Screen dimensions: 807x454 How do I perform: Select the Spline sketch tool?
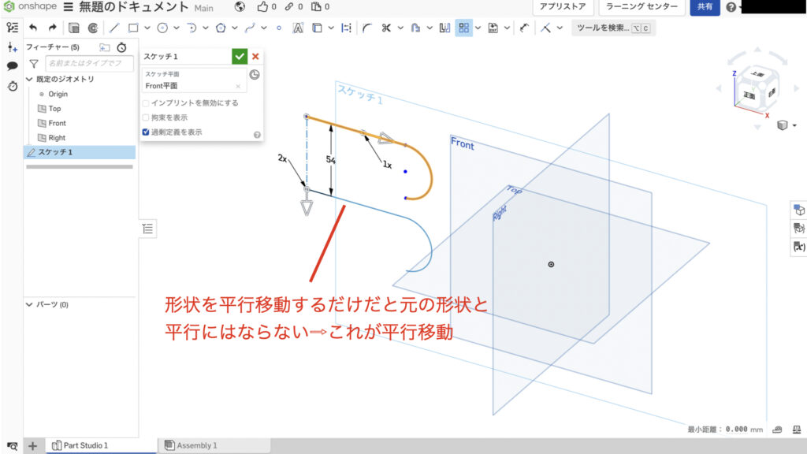coord(250,28)
